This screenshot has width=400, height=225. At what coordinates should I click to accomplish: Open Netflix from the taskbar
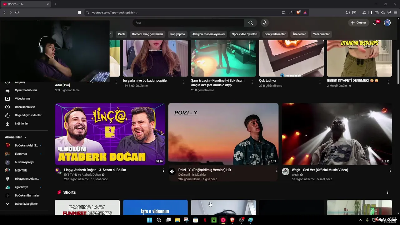[205, 220]
